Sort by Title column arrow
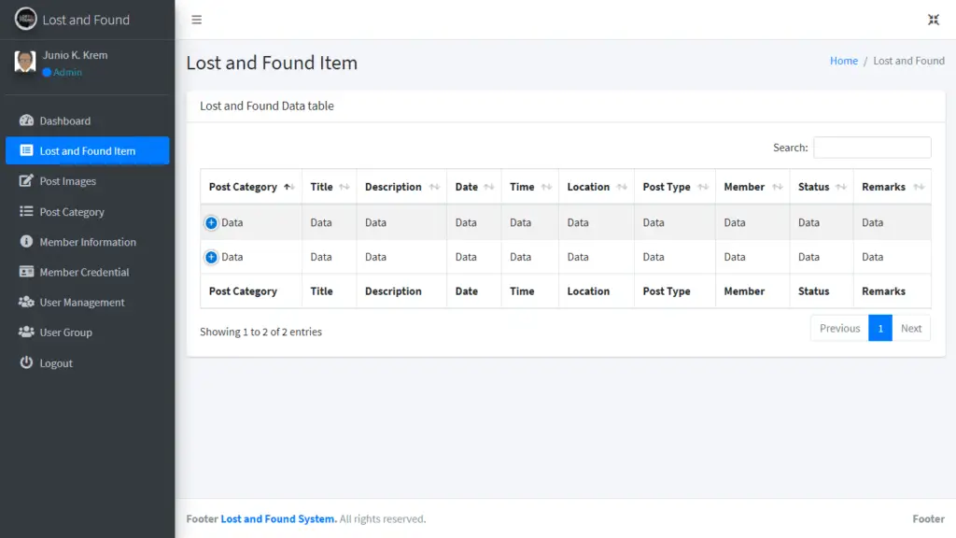The width and height of the screenshot is (956, 538). pos(344,187)
